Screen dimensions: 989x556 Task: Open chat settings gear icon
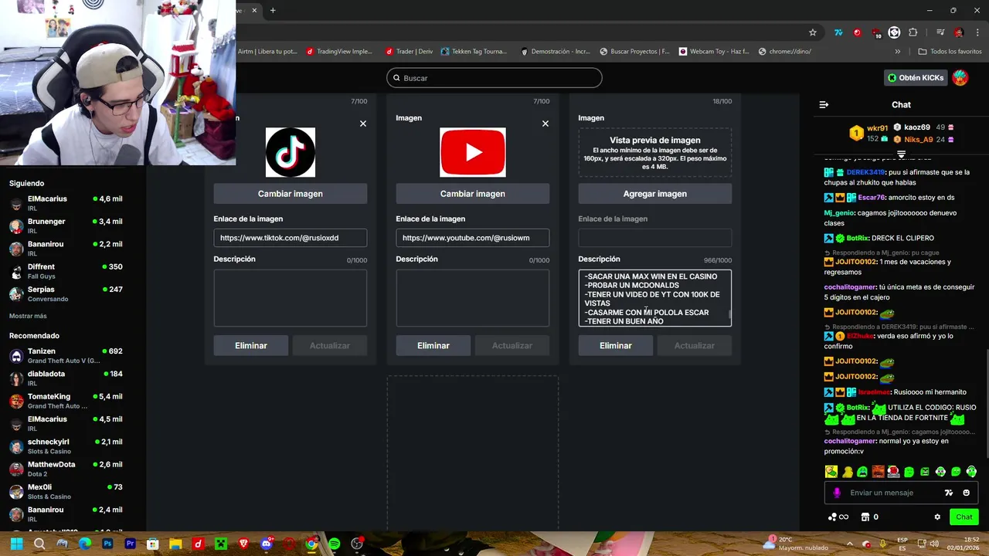coord(937,517)
